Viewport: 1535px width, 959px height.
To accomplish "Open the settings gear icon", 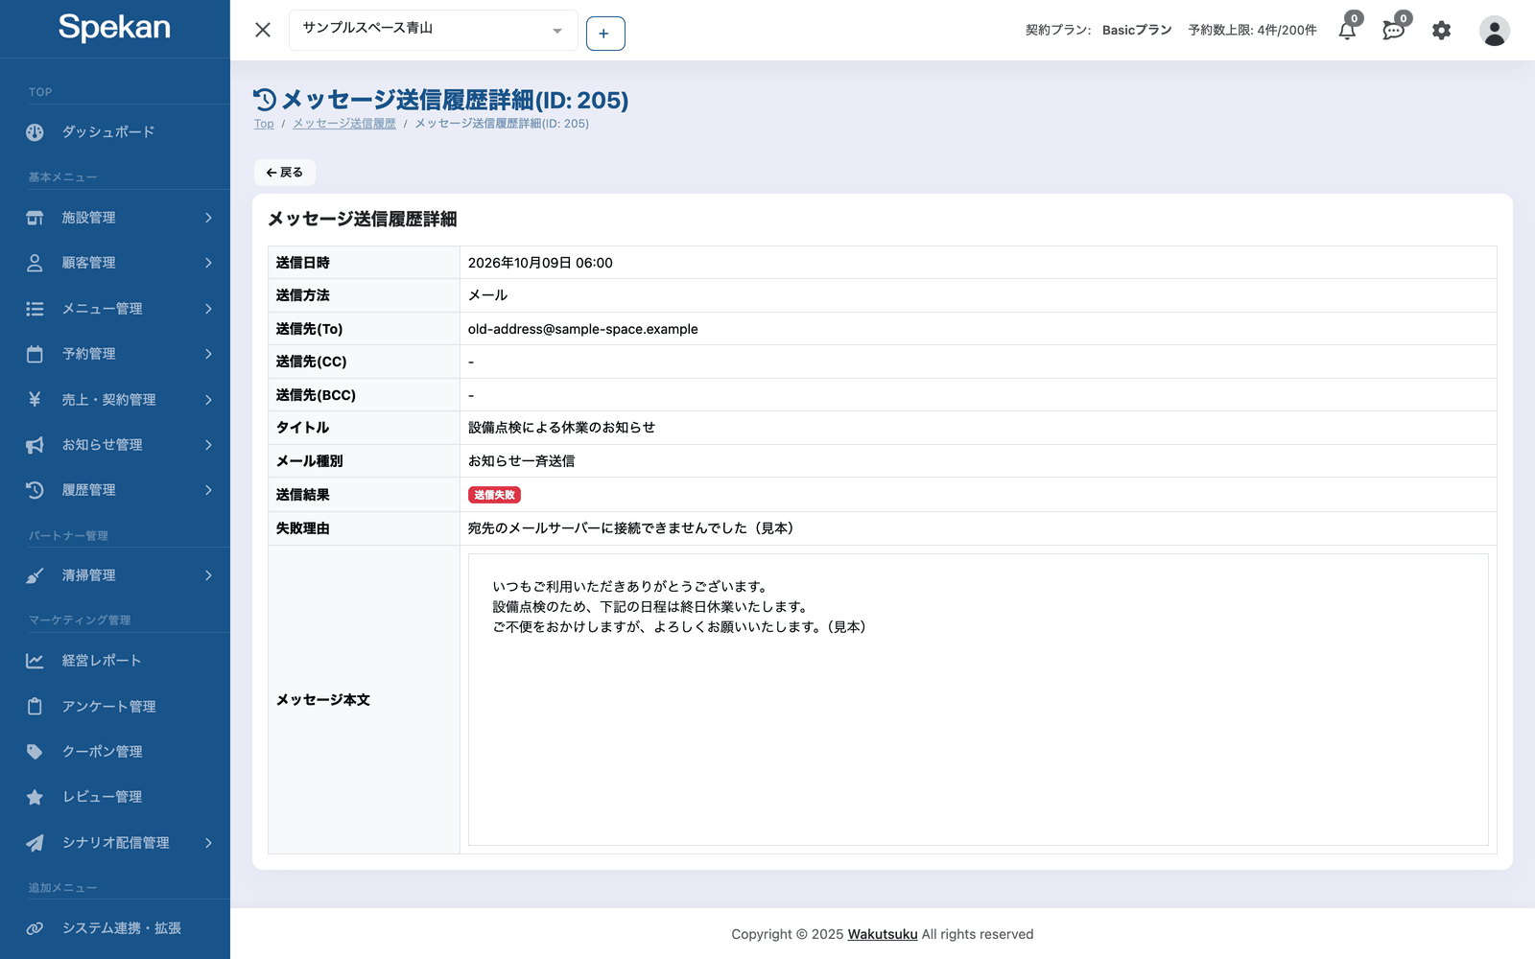I will 1441,31.
